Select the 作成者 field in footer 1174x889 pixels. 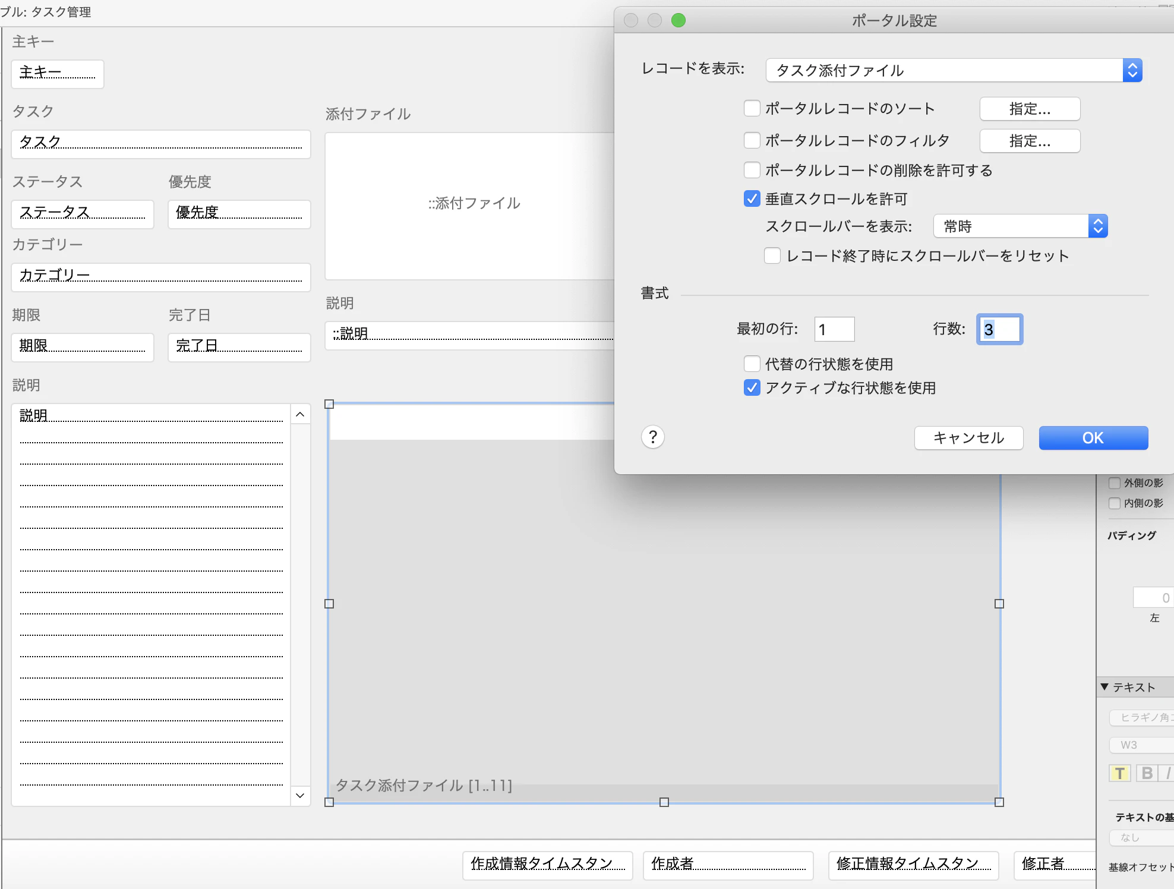(x=728, y=866)
